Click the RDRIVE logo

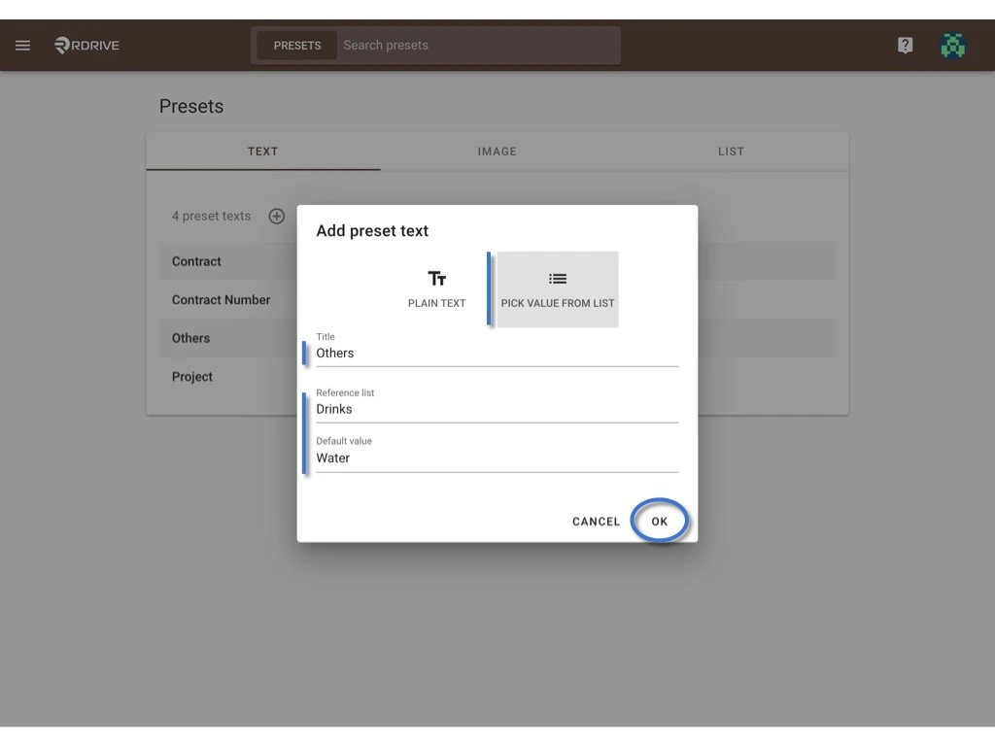[x=86, y=45]
